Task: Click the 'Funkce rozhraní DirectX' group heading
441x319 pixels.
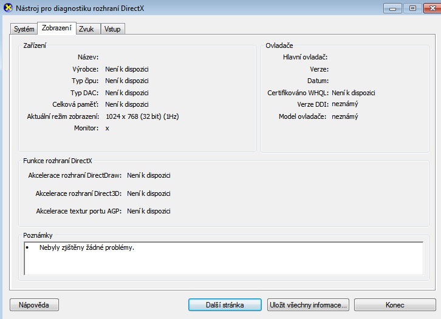Action: point(57,161)
